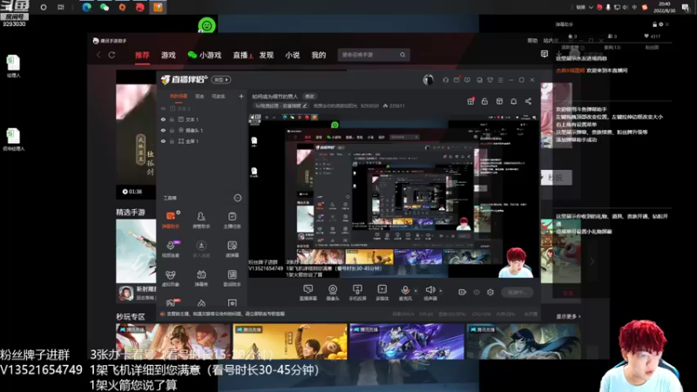Add 直播屏幕 screen capture source

tap(308, 293)
